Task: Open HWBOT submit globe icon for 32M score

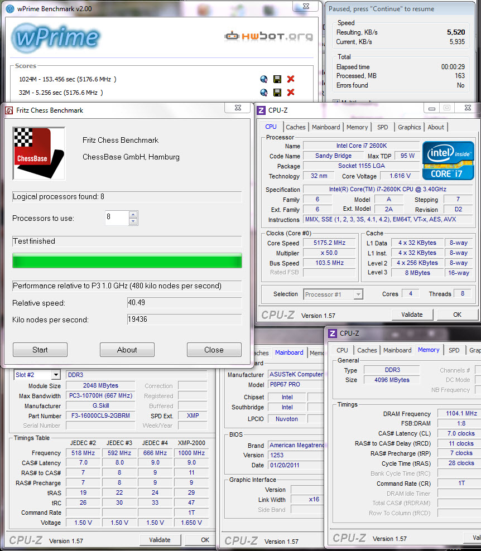Action: click(264, 93)
